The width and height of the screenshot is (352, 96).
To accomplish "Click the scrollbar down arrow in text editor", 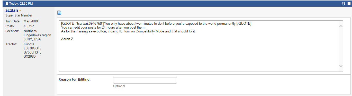I will [341, 66].
